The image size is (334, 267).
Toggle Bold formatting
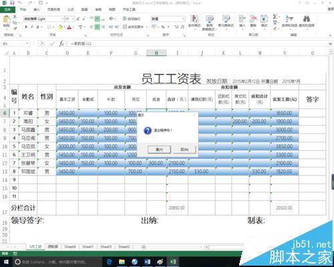(x=26, y=27)
